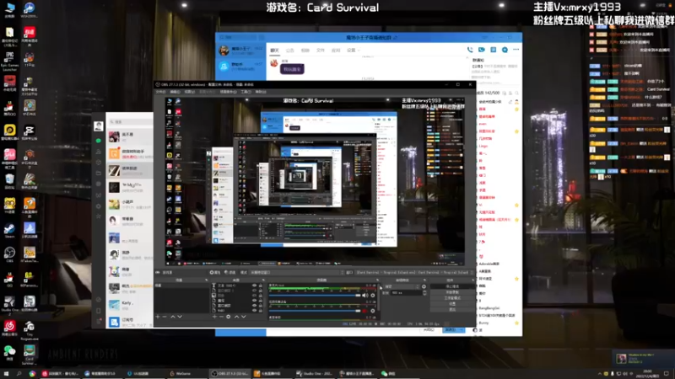Image resolution: width=675 pixels, height=379 pixels.
Task: Open source properties gear in sources toolbar
Action: (229, 317)
